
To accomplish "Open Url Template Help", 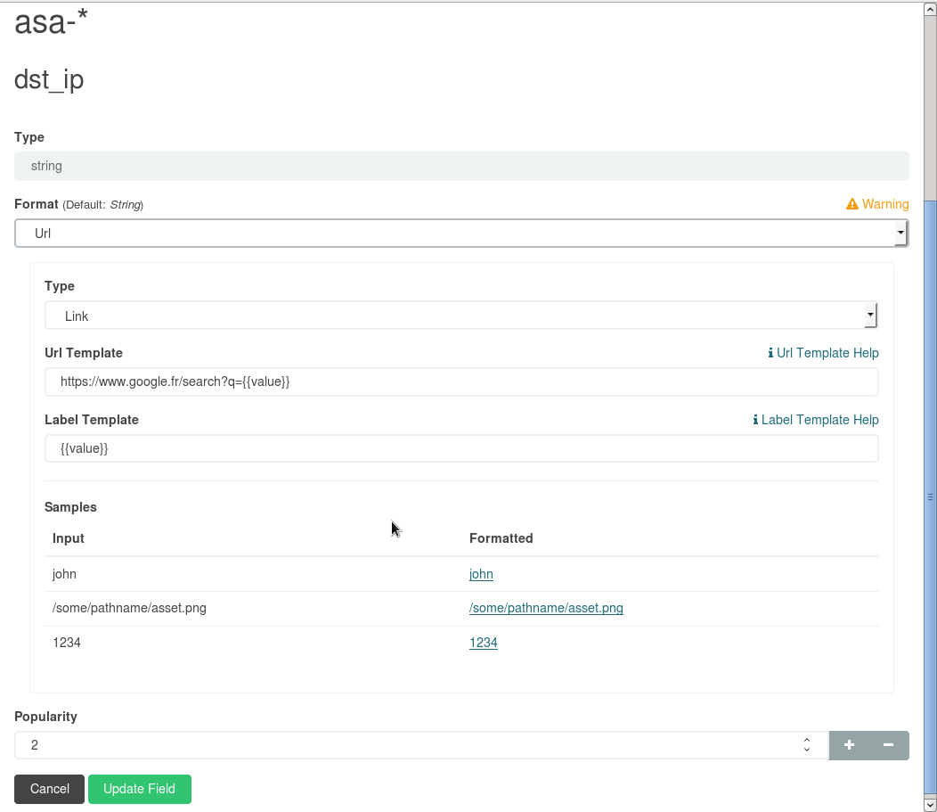I will 823,353.
